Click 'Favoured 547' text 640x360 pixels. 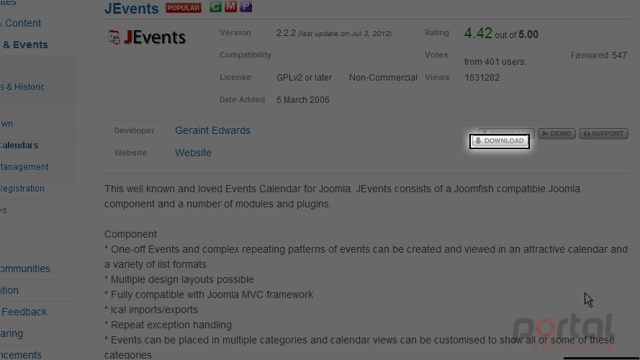pos(598,55)
